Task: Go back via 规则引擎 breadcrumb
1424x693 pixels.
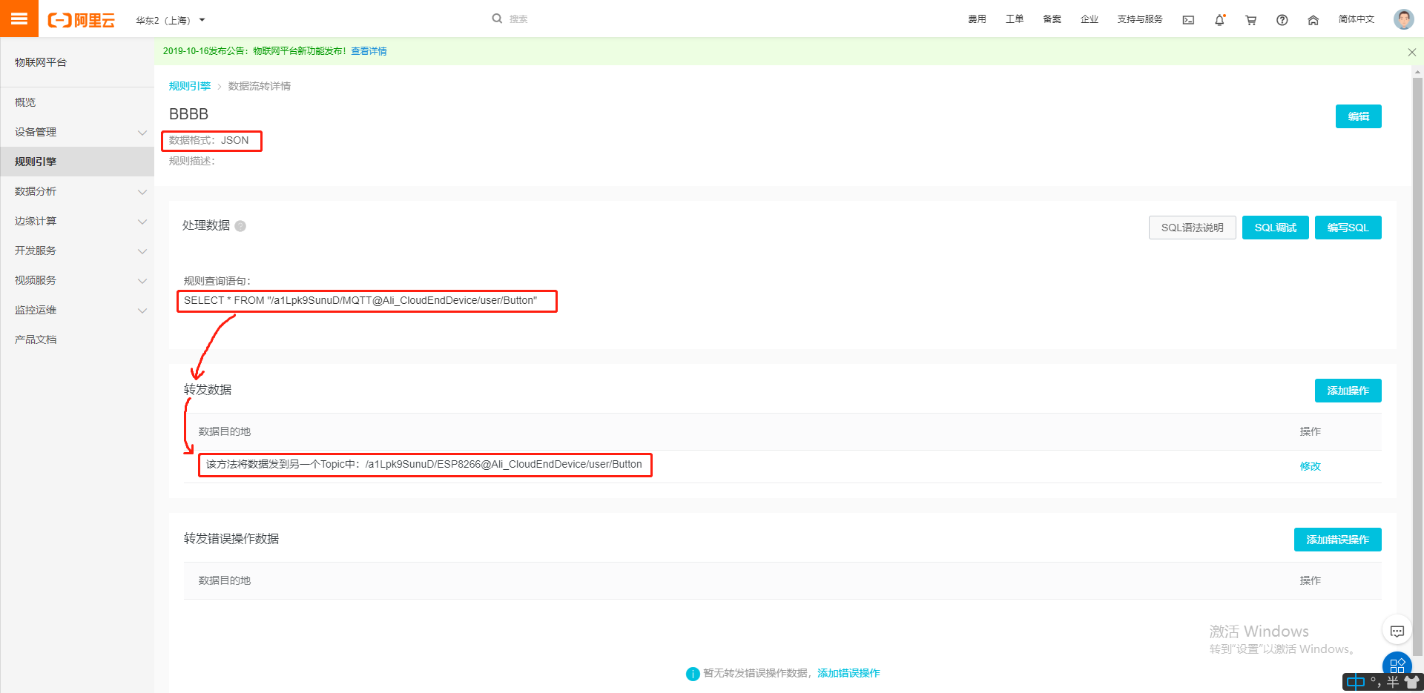Action: (190, 86)
